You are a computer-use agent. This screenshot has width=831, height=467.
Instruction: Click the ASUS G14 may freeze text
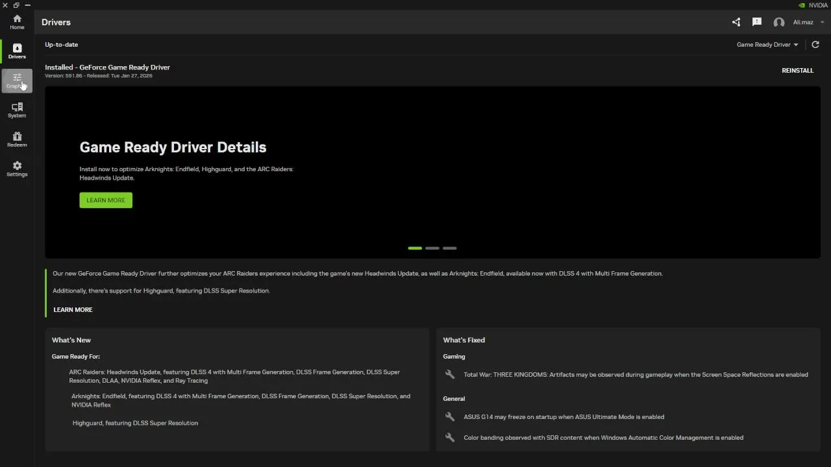(x=564, y=416)
